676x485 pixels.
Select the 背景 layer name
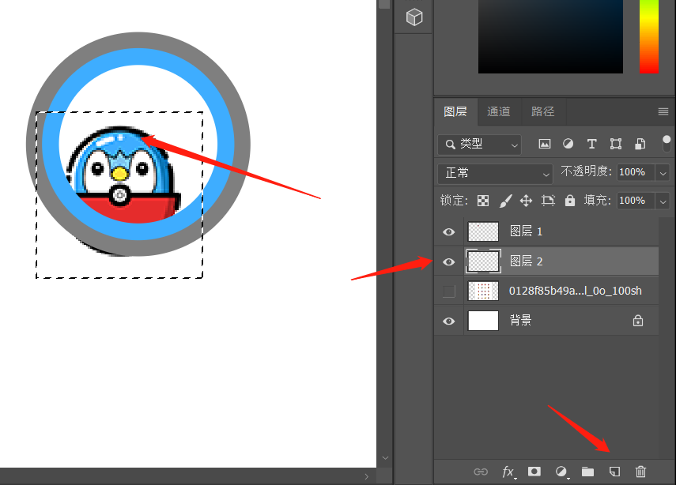tap(520, 321)
